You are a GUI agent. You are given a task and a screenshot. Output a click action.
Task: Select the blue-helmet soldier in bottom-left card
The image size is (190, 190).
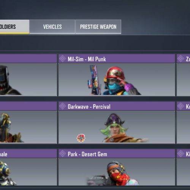(7, 173)
